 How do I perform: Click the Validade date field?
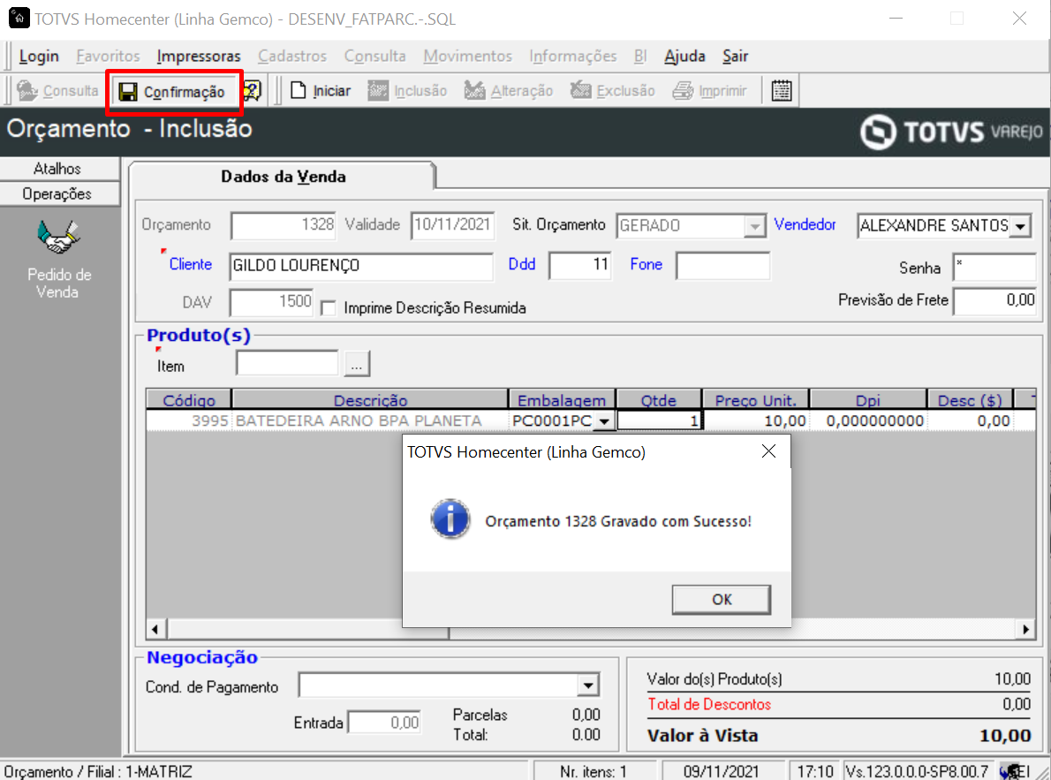pyautogui.click(x=452, y=225)
